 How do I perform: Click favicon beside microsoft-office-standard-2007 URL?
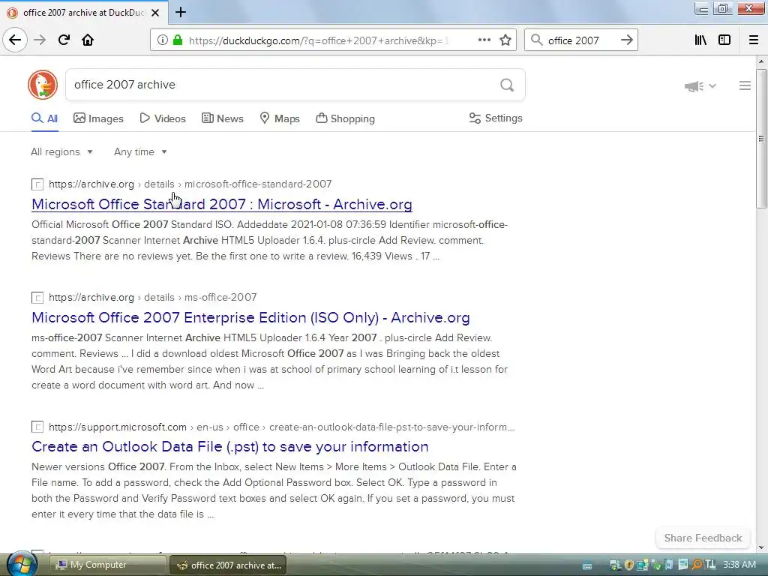(37, 184)
